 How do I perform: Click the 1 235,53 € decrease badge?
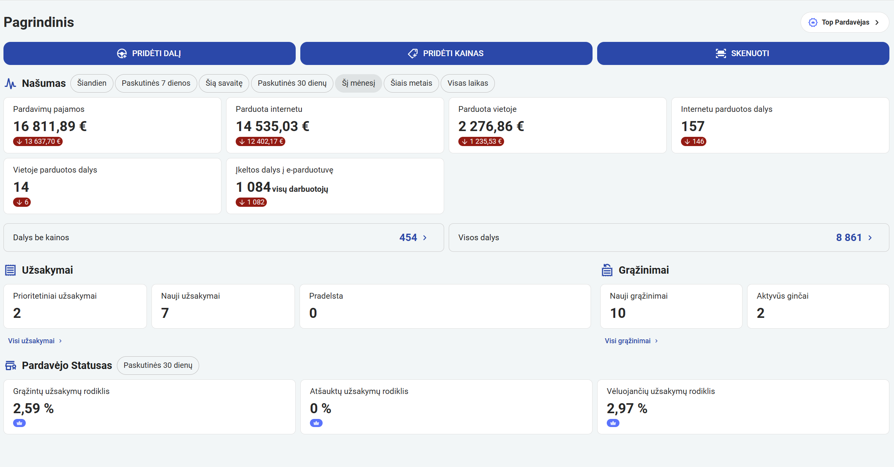481,141
